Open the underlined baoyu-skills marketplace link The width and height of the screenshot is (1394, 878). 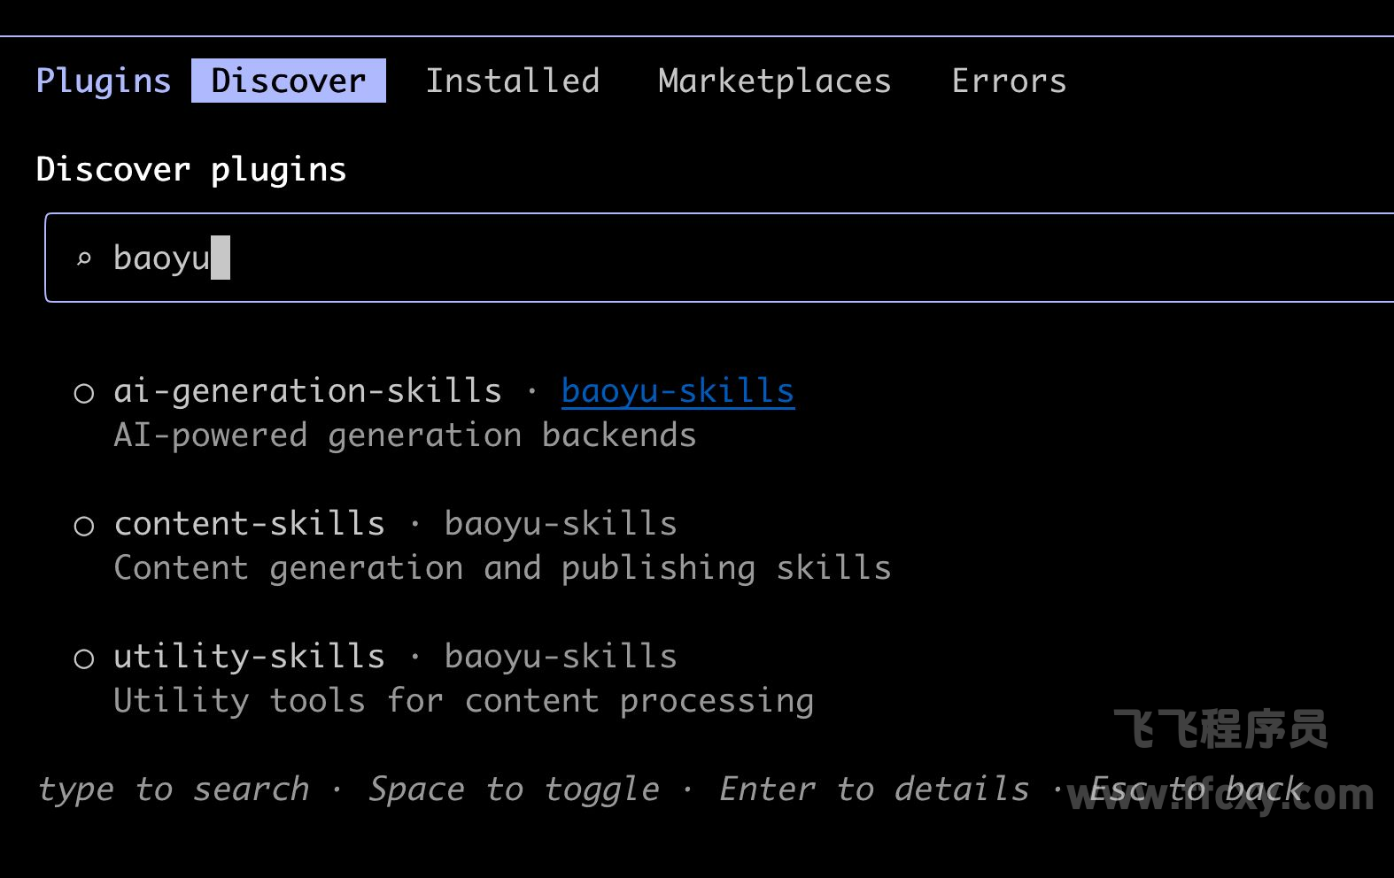pos(678,391)
